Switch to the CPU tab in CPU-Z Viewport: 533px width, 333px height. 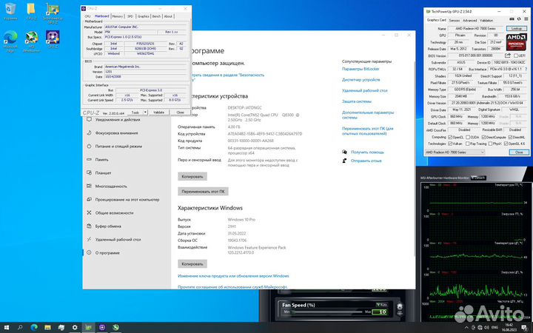[x=87, y=16]
